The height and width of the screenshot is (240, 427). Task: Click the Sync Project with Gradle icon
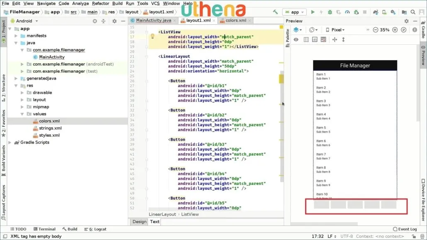375,12
